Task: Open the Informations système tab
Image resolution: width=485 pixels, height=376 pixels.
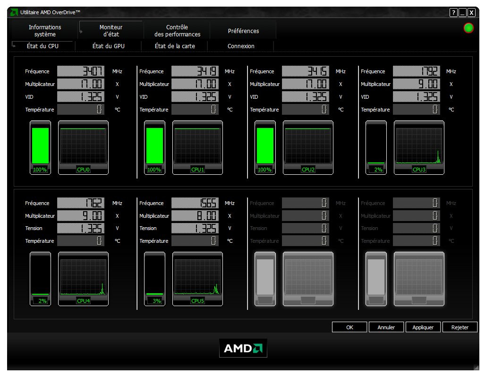Action: tap(45, 31)
